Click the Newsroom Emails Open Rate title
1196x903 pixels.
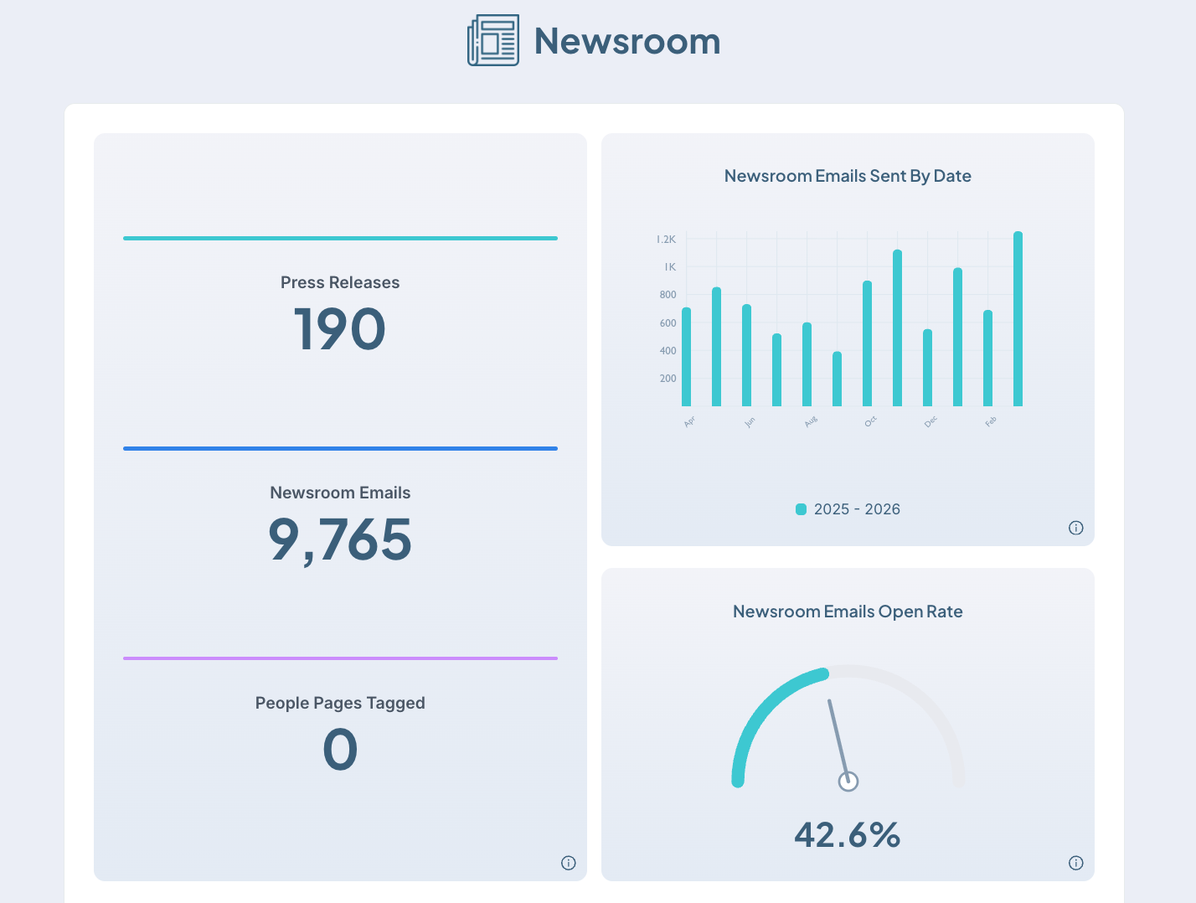click(x=848, y=611)
